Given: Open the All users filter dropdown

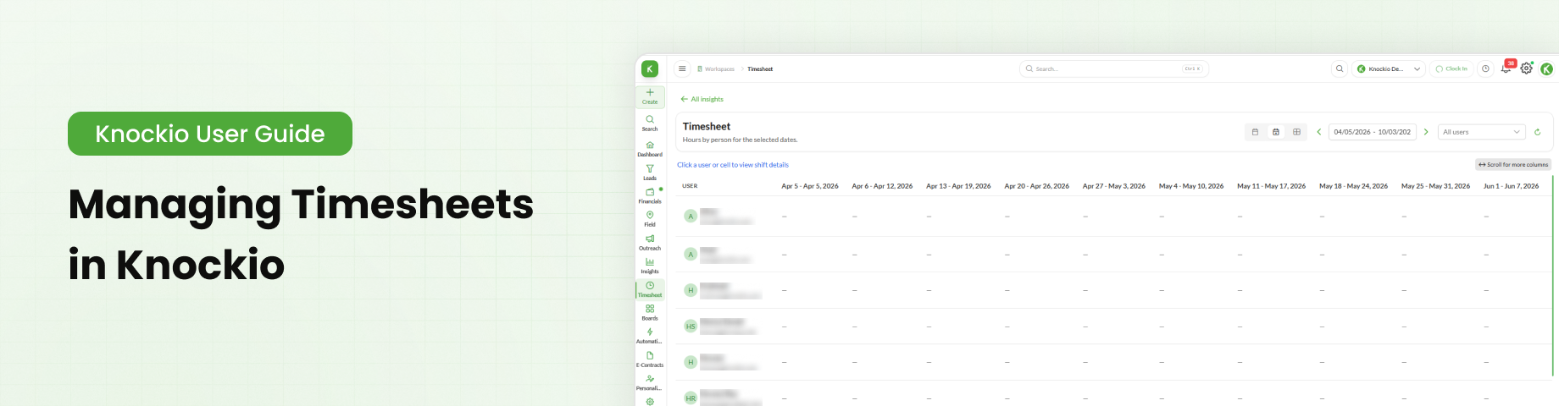Looking at the screenshot, I should coord(1481,132).
